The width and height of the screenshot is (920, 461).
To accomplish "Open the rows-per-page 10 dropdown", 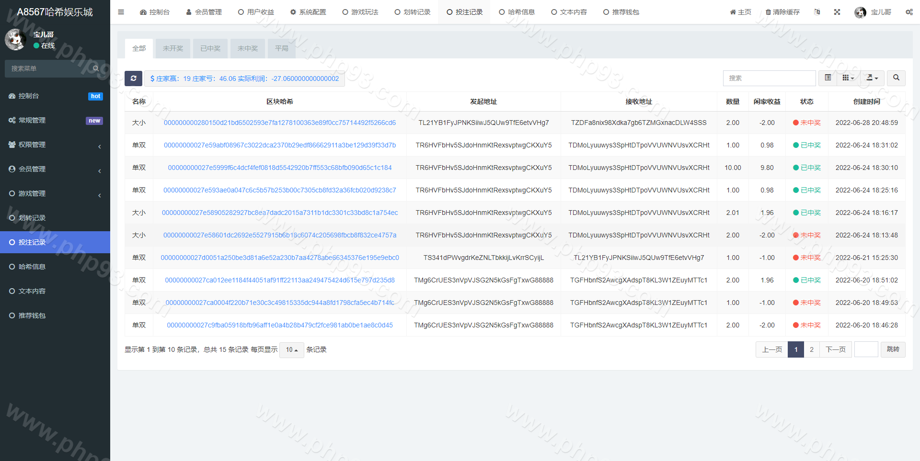I will point(291,350).
